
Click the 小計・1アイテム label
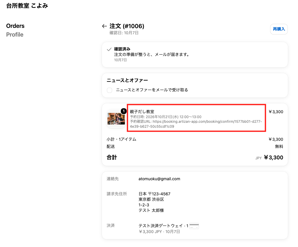click(x=121, y=139)
